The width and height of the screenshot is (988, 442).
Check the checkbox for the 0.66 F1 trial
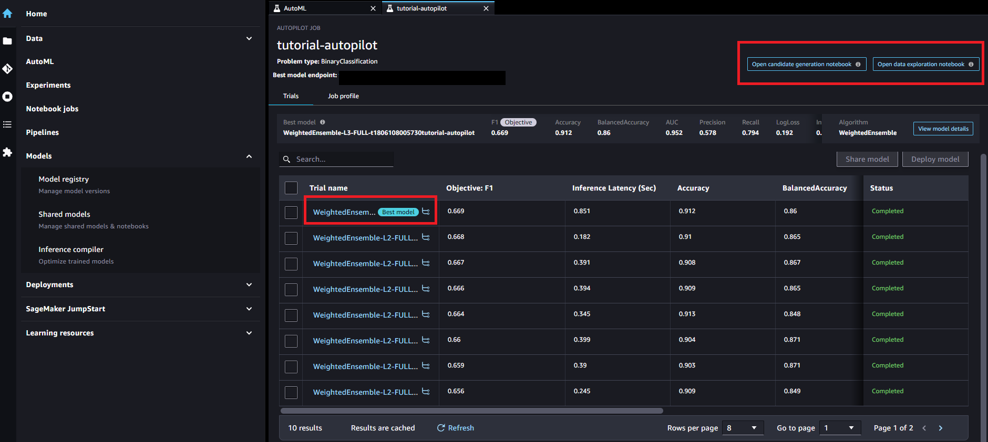tap(291, 341)
